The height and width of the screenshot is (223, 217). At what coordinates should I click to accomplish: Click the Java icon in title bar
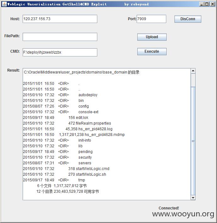pyautogui.click(x=4, y=4)
